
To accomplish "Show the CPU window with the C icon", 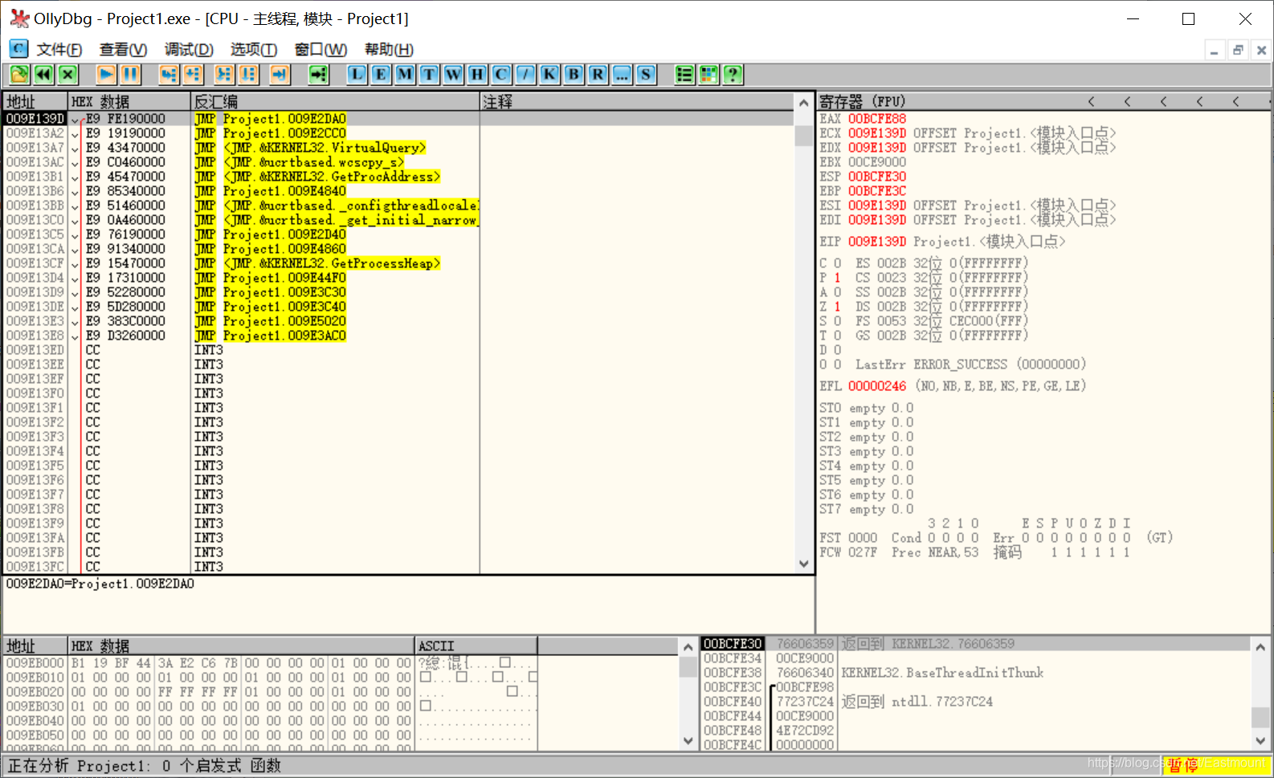I will (x=501, y=75).
